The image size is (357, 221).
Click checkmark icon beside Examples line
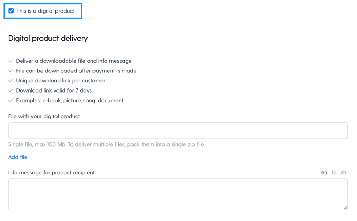coord(11,101)
